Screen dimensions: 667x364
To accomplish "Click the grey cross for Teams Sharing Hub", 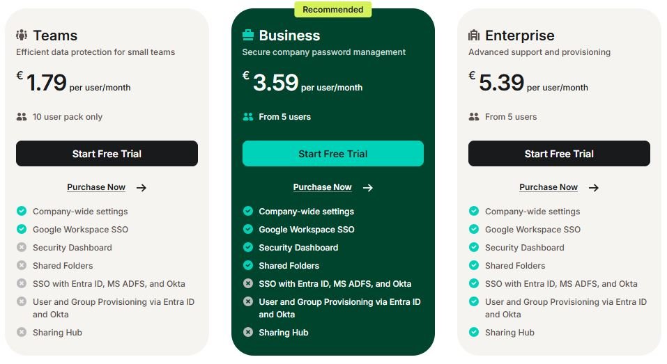I will [x=22, y=332].
